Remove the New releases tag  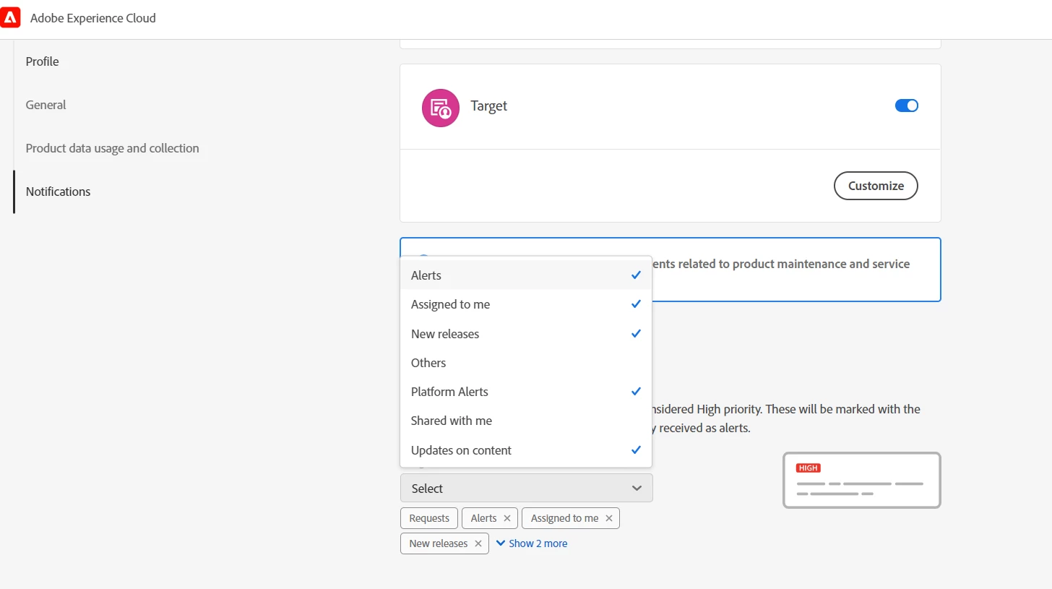[x=478, y=543]
